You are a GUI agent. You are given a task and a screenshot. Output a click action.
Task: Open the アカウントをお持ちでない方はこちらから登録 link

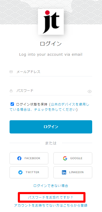tap(51, 205)
